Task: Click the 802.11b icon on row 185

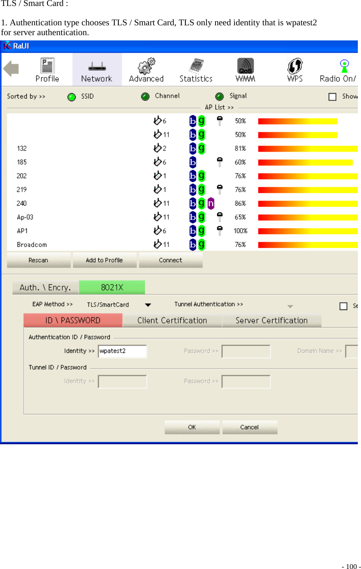Action: 193,162
